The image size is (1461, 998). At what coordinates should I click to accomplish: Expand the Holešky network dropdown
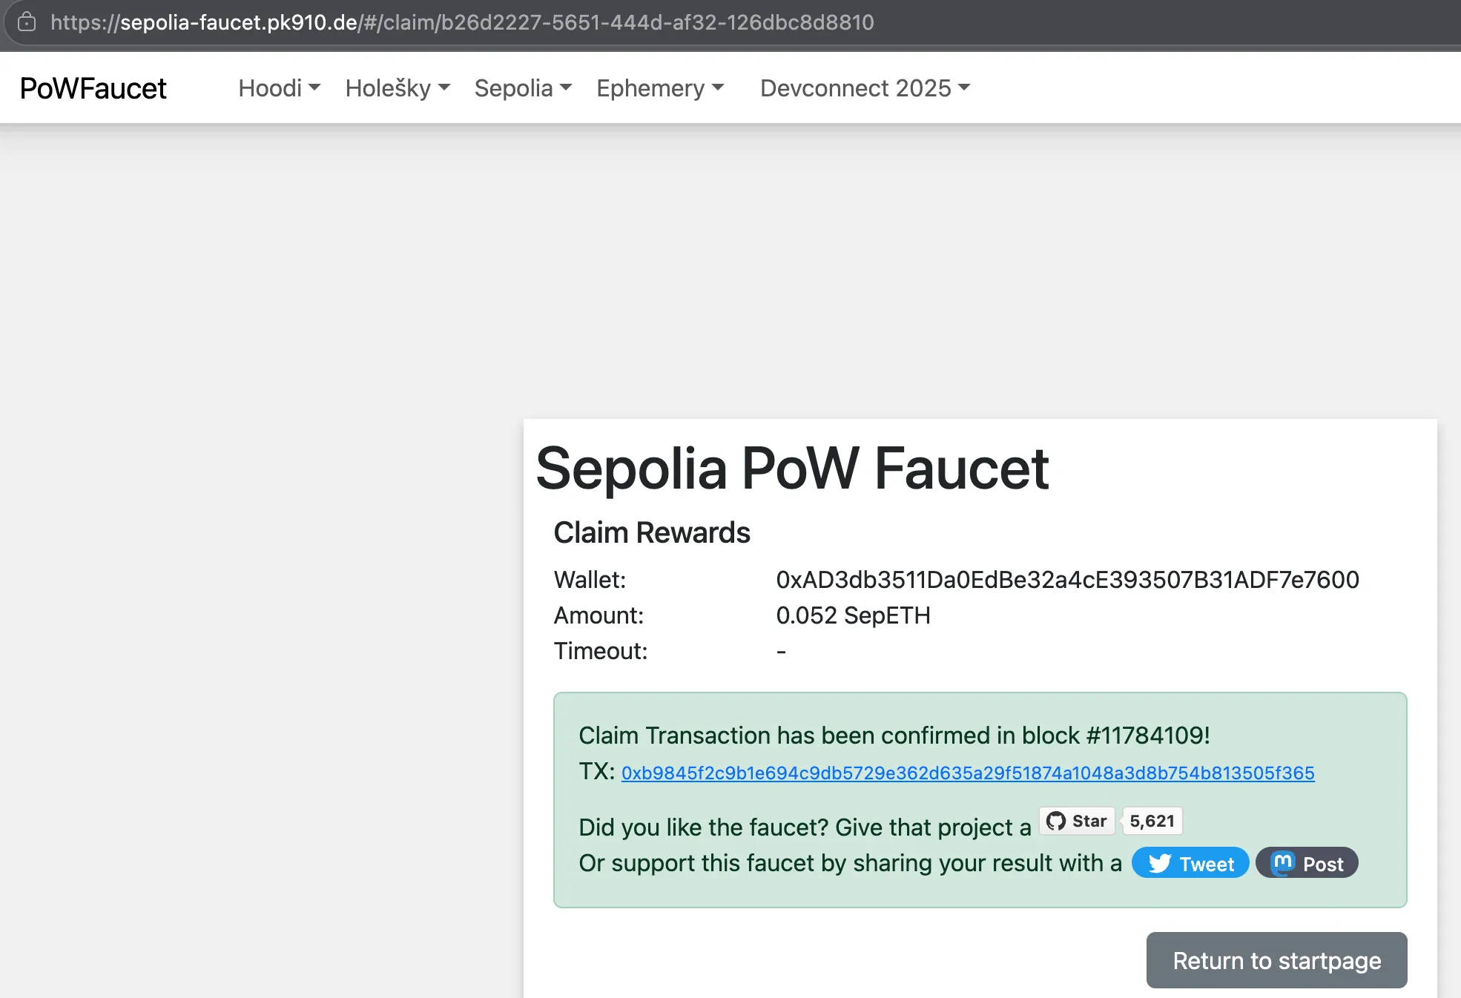[398, 88]
